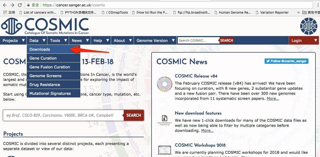Screen dimensions: 320x157
Task: Open the ftp.broadinstit bookmark
Action: 191,12
